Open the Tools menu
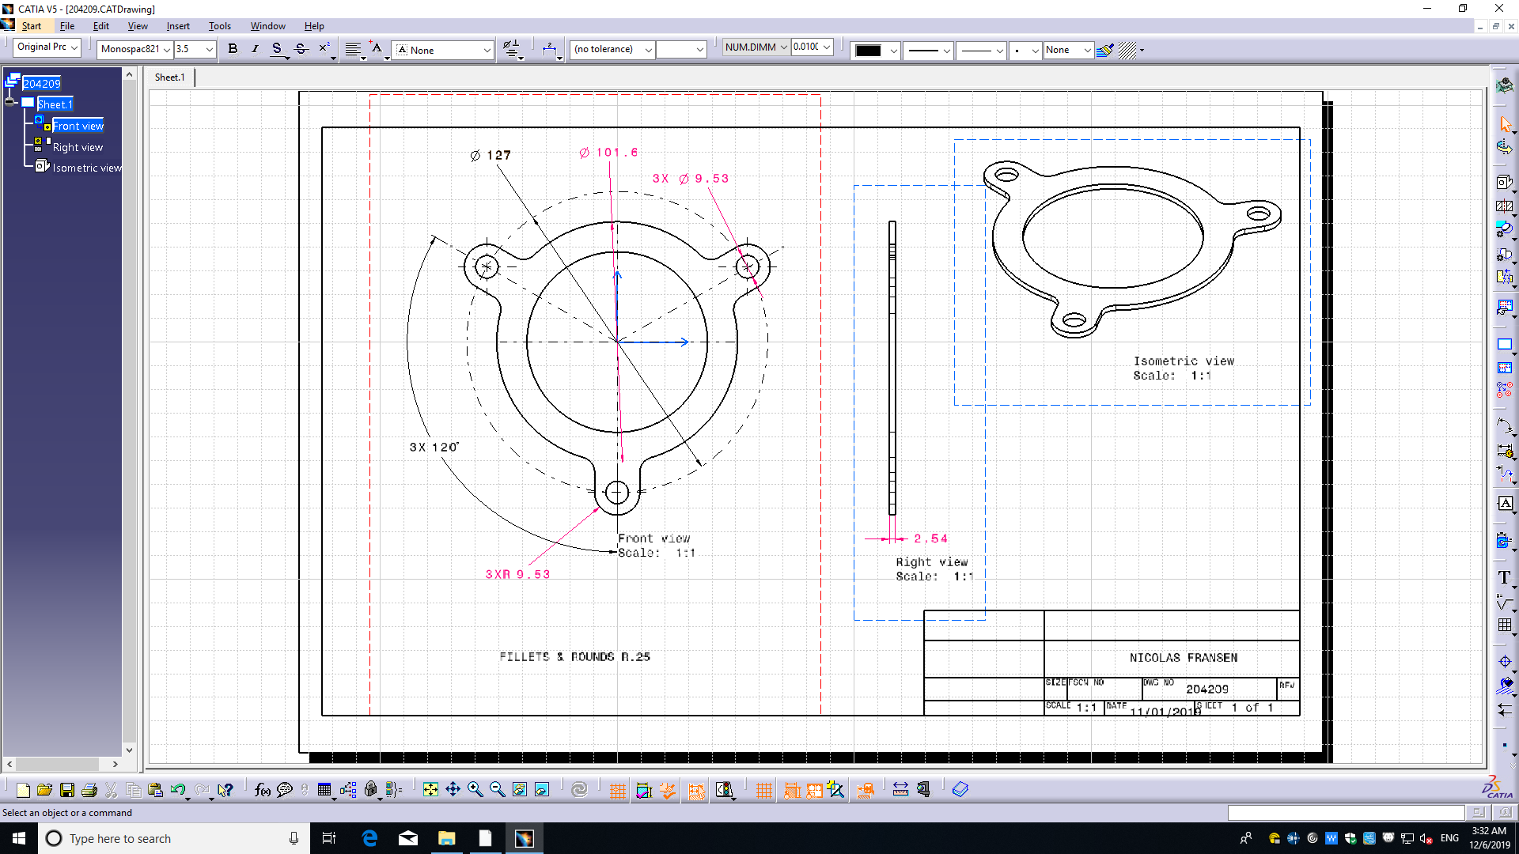This screenshot has width=1519, height=854. point(220,26)
